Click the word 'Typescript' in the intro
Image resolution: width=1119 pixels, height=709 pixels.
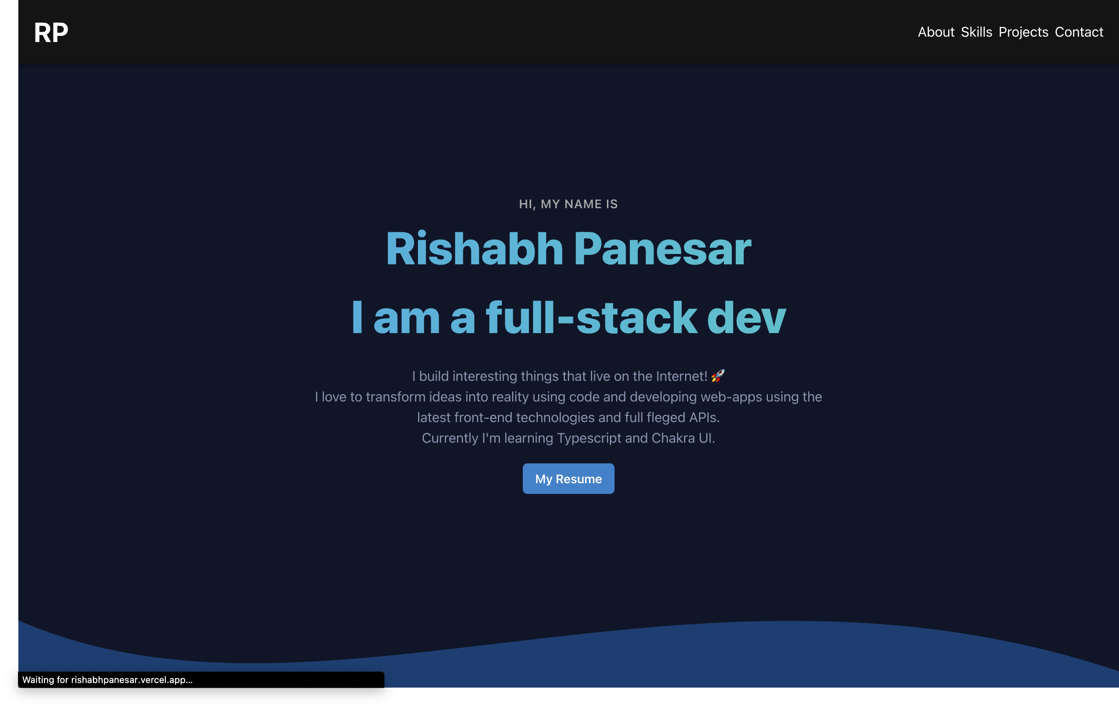(589, 438)
